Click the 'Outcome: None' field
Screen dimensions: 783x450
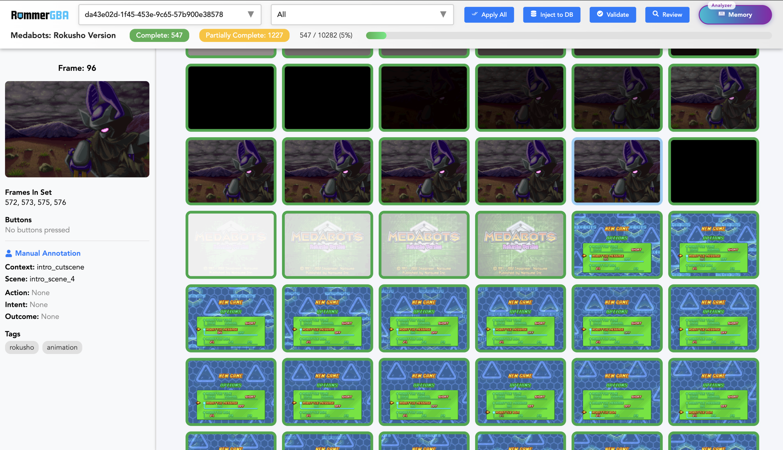coord(32,316)
